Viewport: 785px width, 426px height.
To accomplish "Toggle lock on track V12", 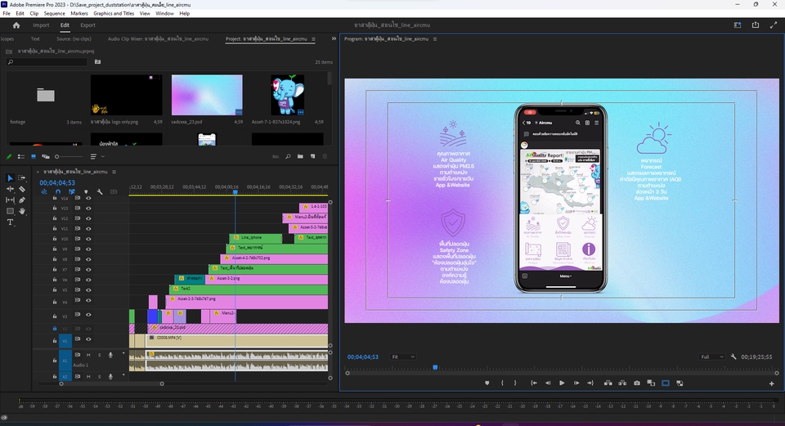I will (x=55, y=218).
